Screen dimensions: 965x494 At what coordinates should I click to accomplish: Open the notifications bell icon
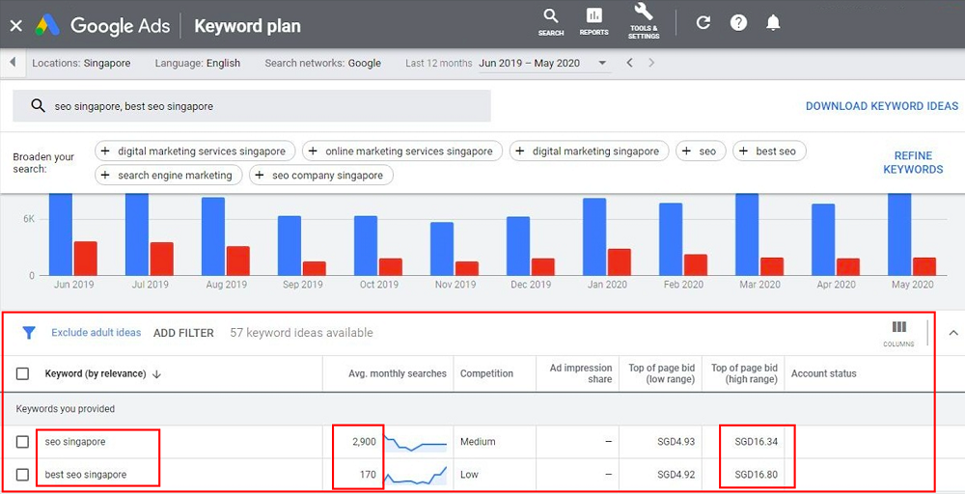coord(773,23)
